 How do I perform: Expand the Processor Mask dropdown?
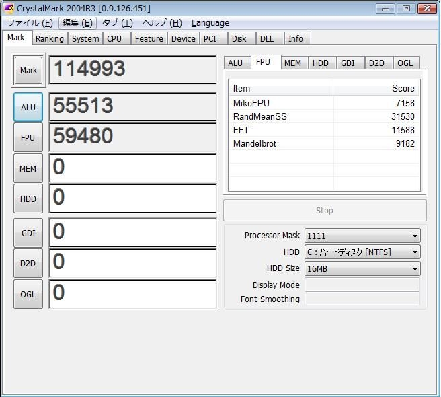[362, 236]
